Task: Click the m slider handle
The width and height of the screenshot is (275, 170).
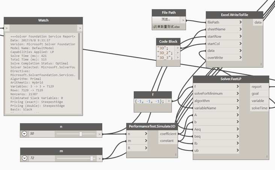Action: [x=92, y=158]
